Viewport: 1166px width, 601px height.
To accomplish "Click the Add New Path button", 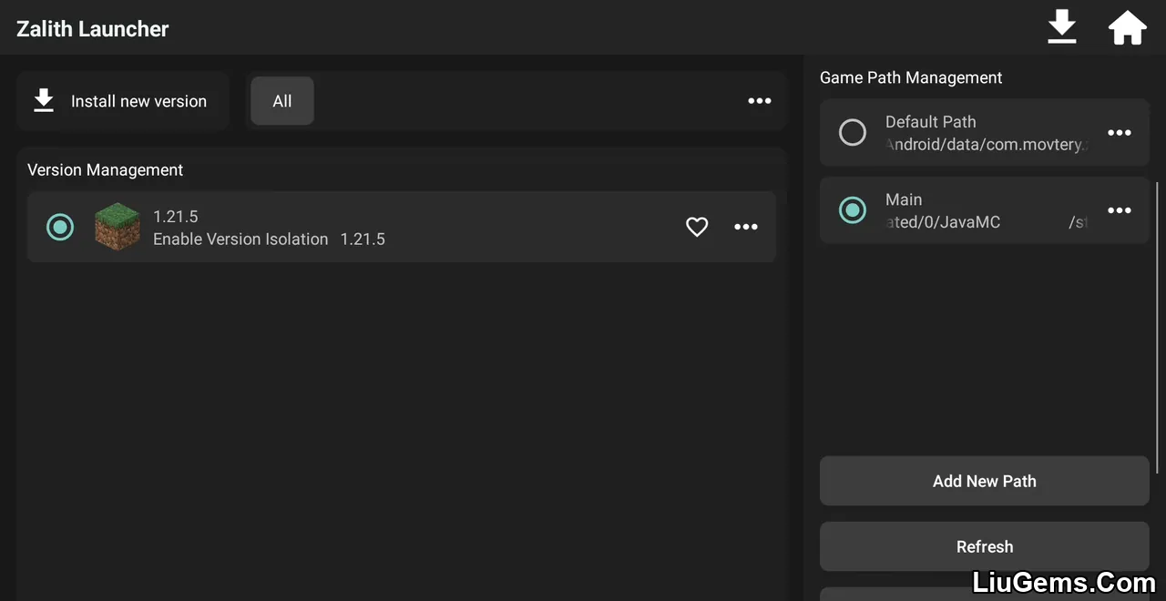I will (x=985, y=481).
